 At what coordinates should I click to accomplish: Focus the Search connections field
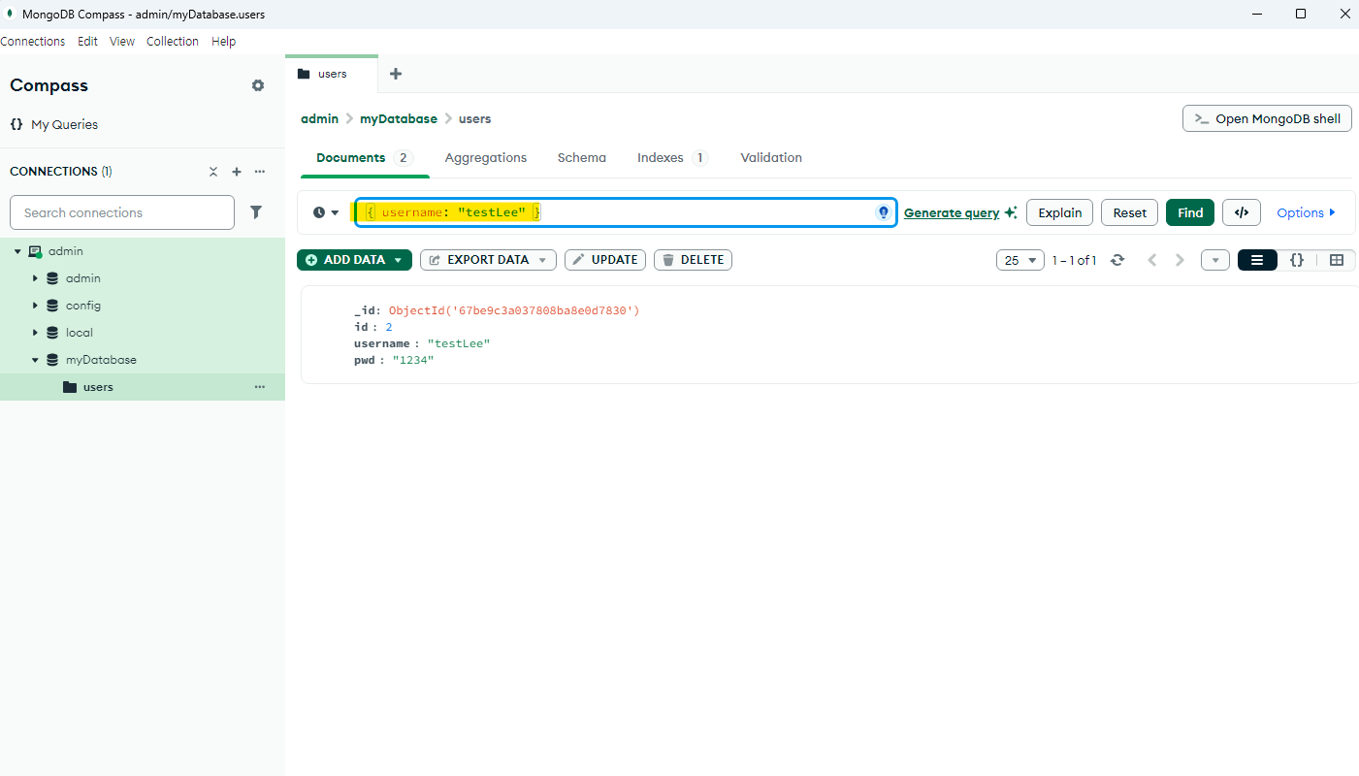[122, 212]
